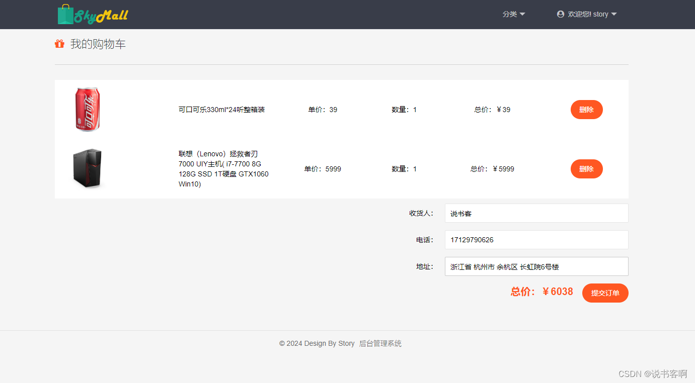Screen dimensions: 695x383
Task: Focus the 地址 input field
Action: (x=536, y=266)
